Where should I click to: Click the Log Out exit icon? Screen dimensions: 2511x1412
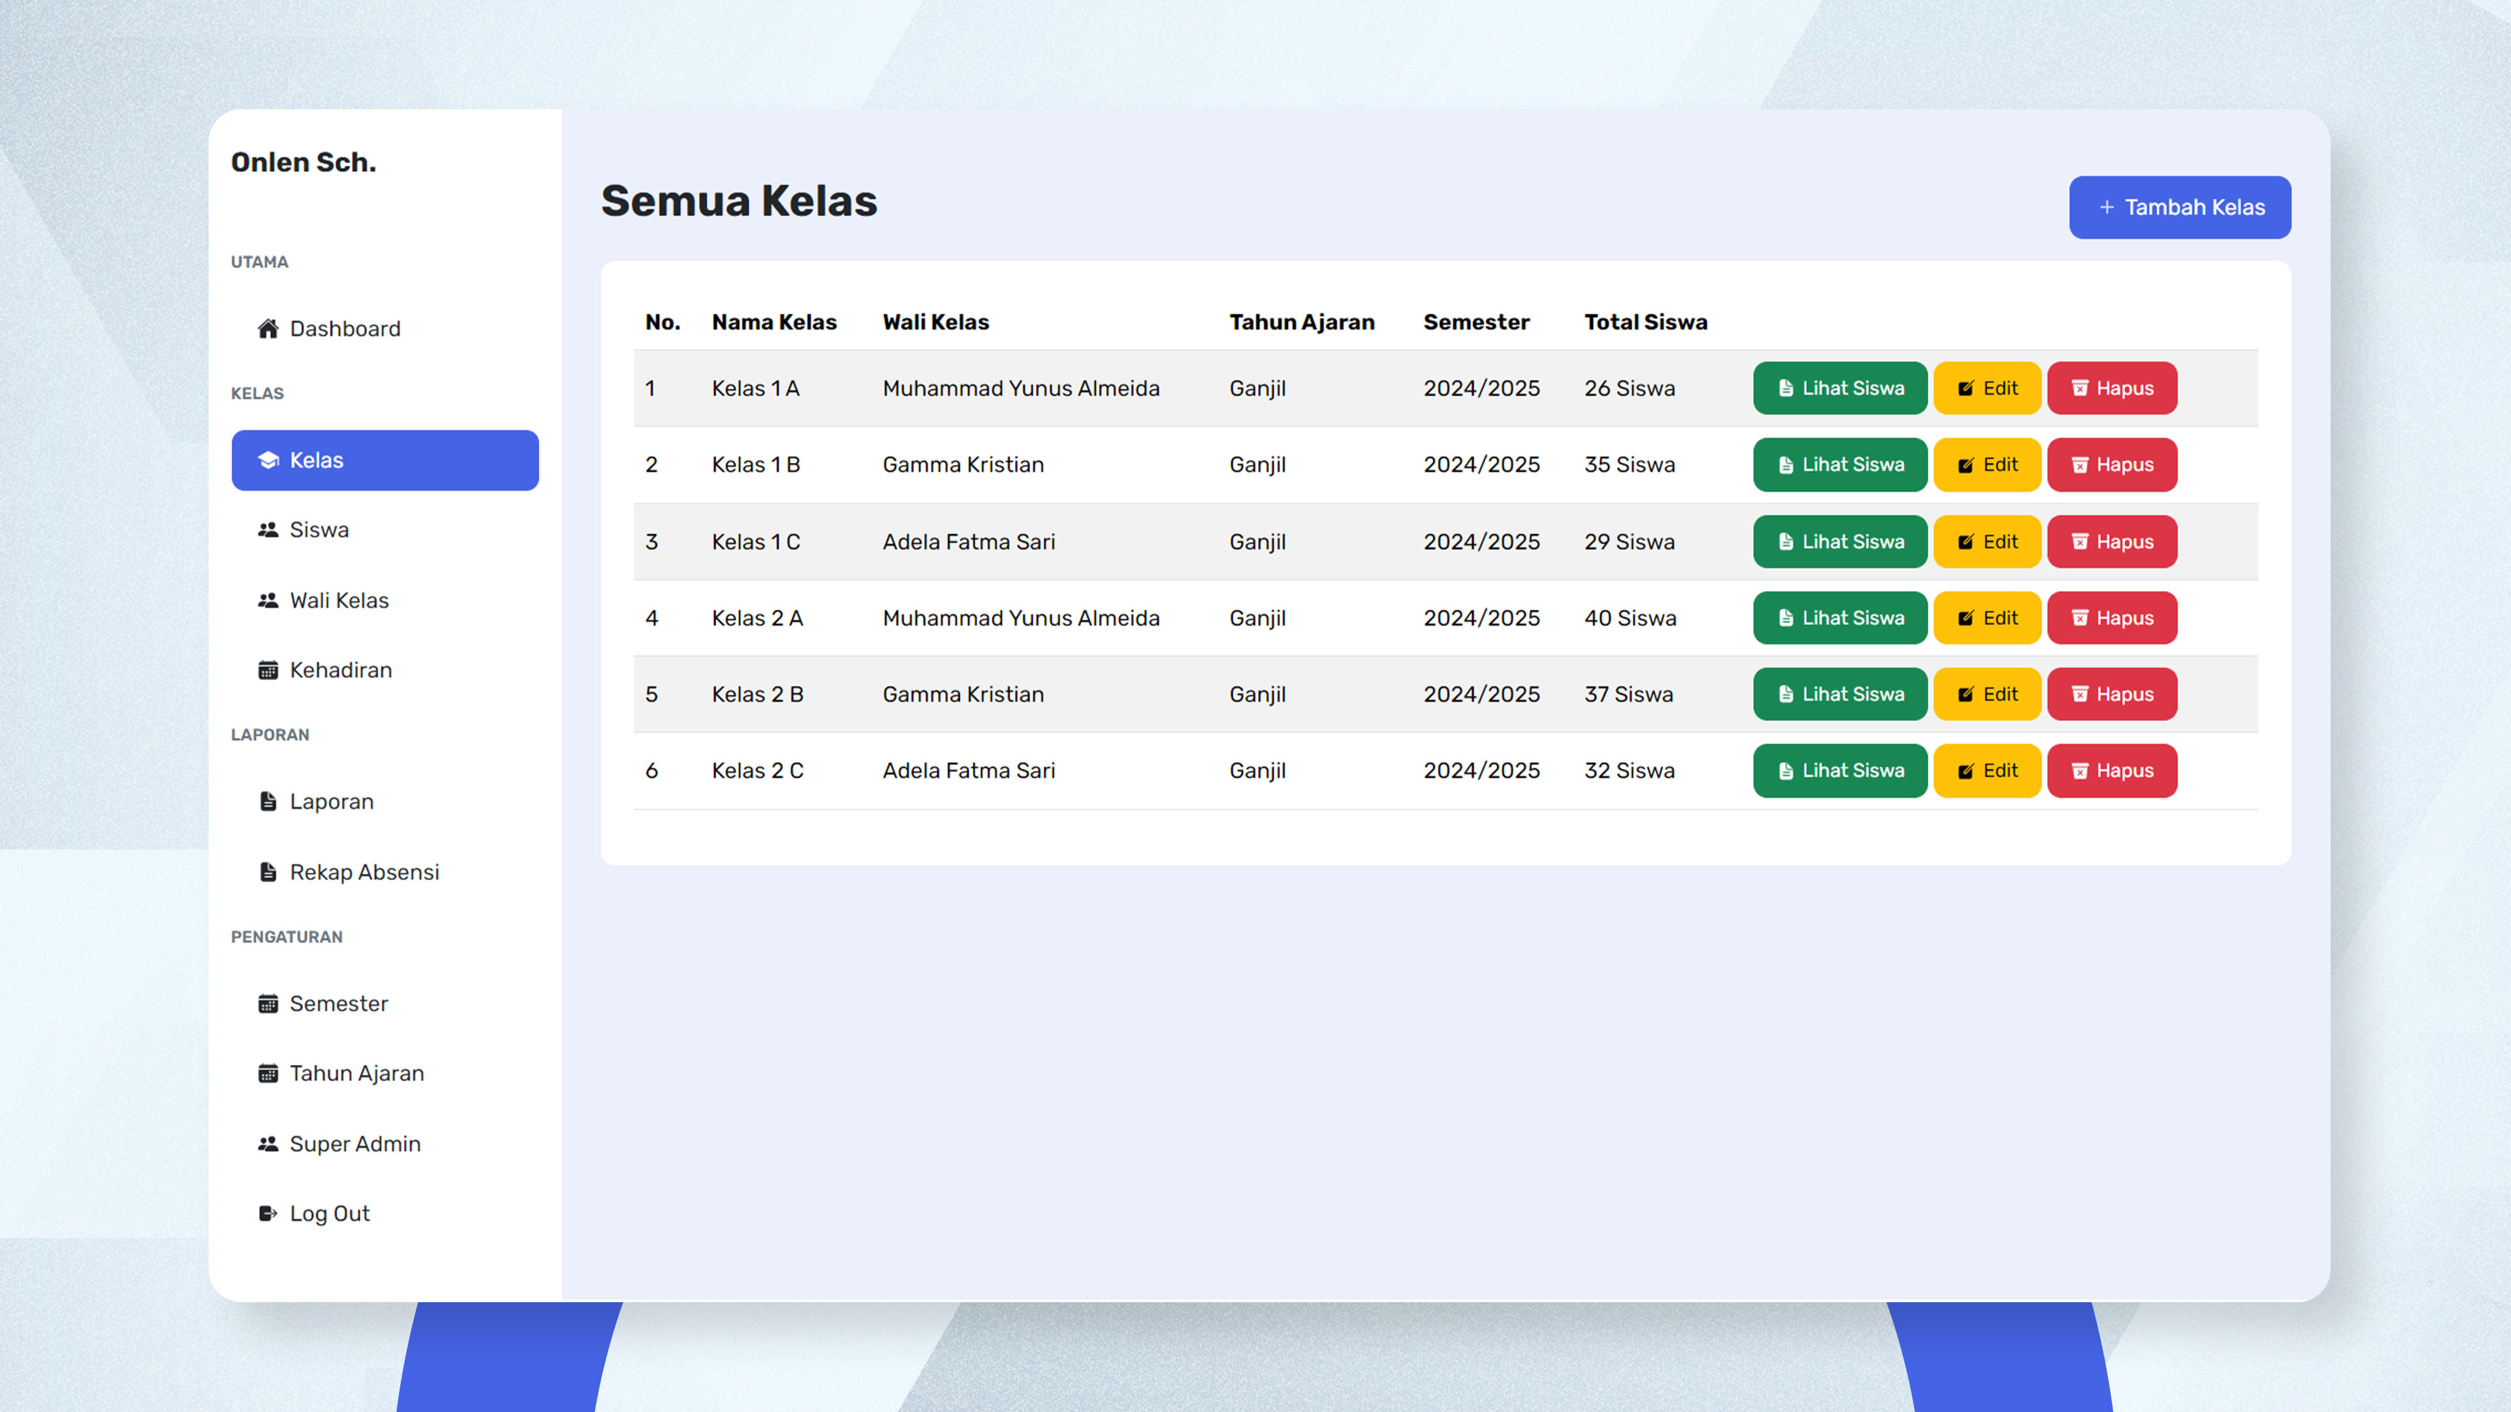click(x=268, y=1213)
